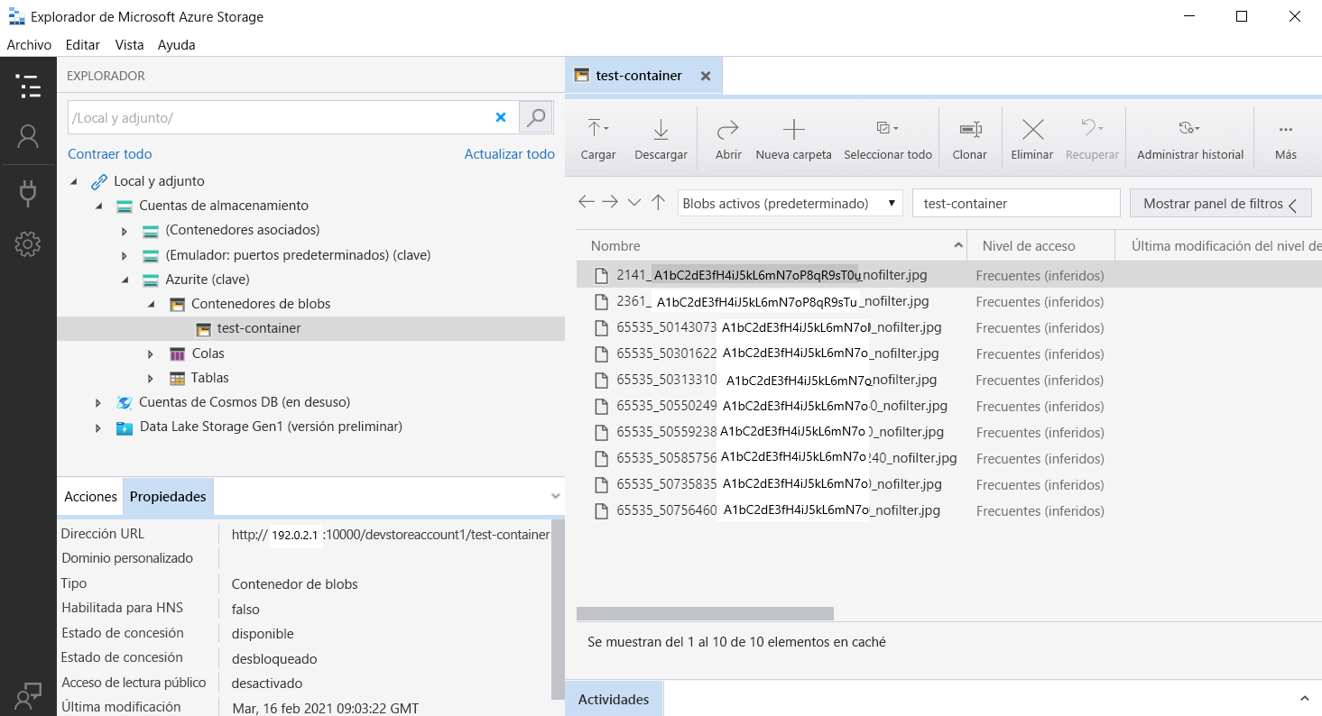
Task: Open the Archivo menu
Action: [x=29, y=45]
